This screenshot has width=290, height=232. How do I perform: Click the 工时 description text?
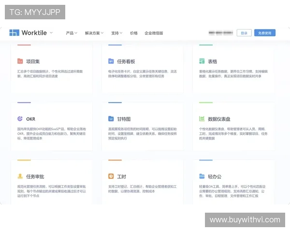143,188
